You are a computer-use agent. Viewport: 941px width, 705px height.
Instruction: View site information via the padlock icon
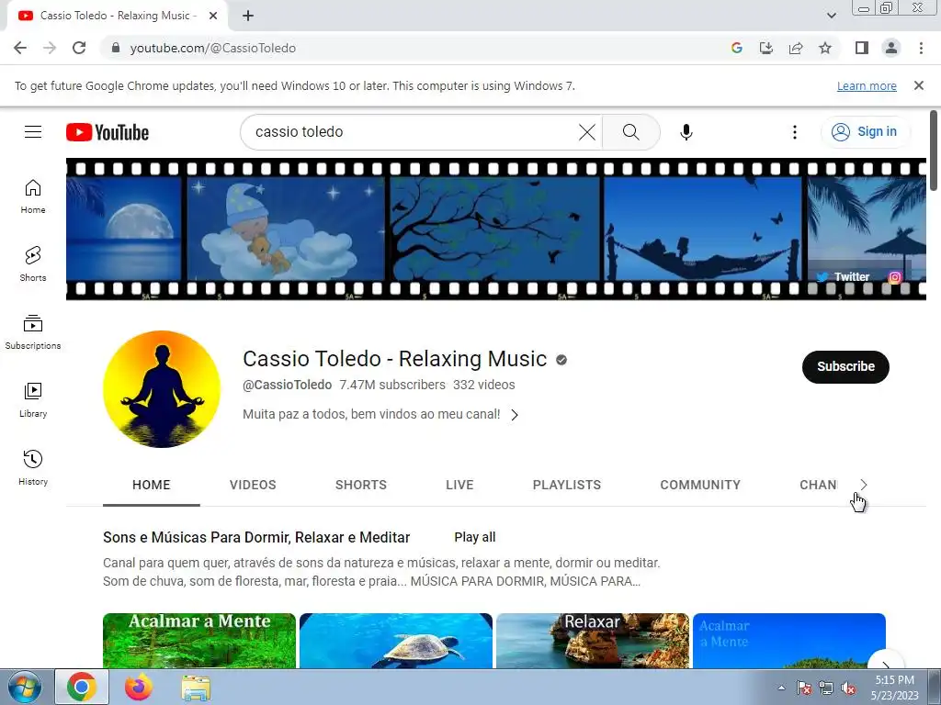[x=116, y=48]
